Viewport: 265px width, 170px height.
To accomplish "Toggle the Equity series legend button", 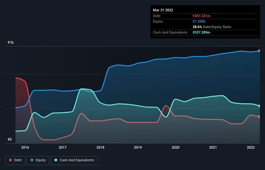I will (x=38, y=160).
